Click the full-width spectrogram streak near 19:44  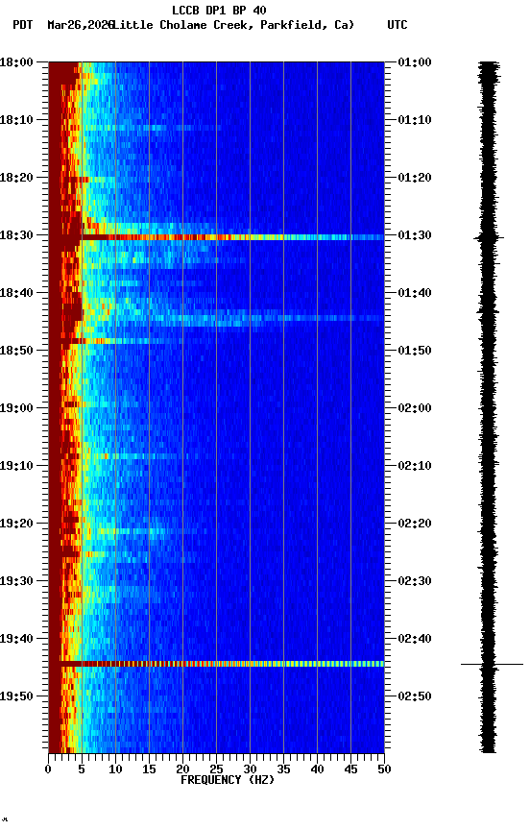(x=216, y=664)
